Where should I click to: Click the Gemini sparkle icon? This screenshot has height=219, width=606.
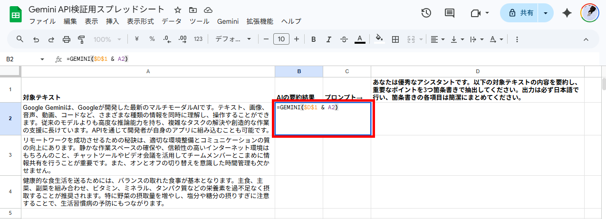[x=567, y=13]
